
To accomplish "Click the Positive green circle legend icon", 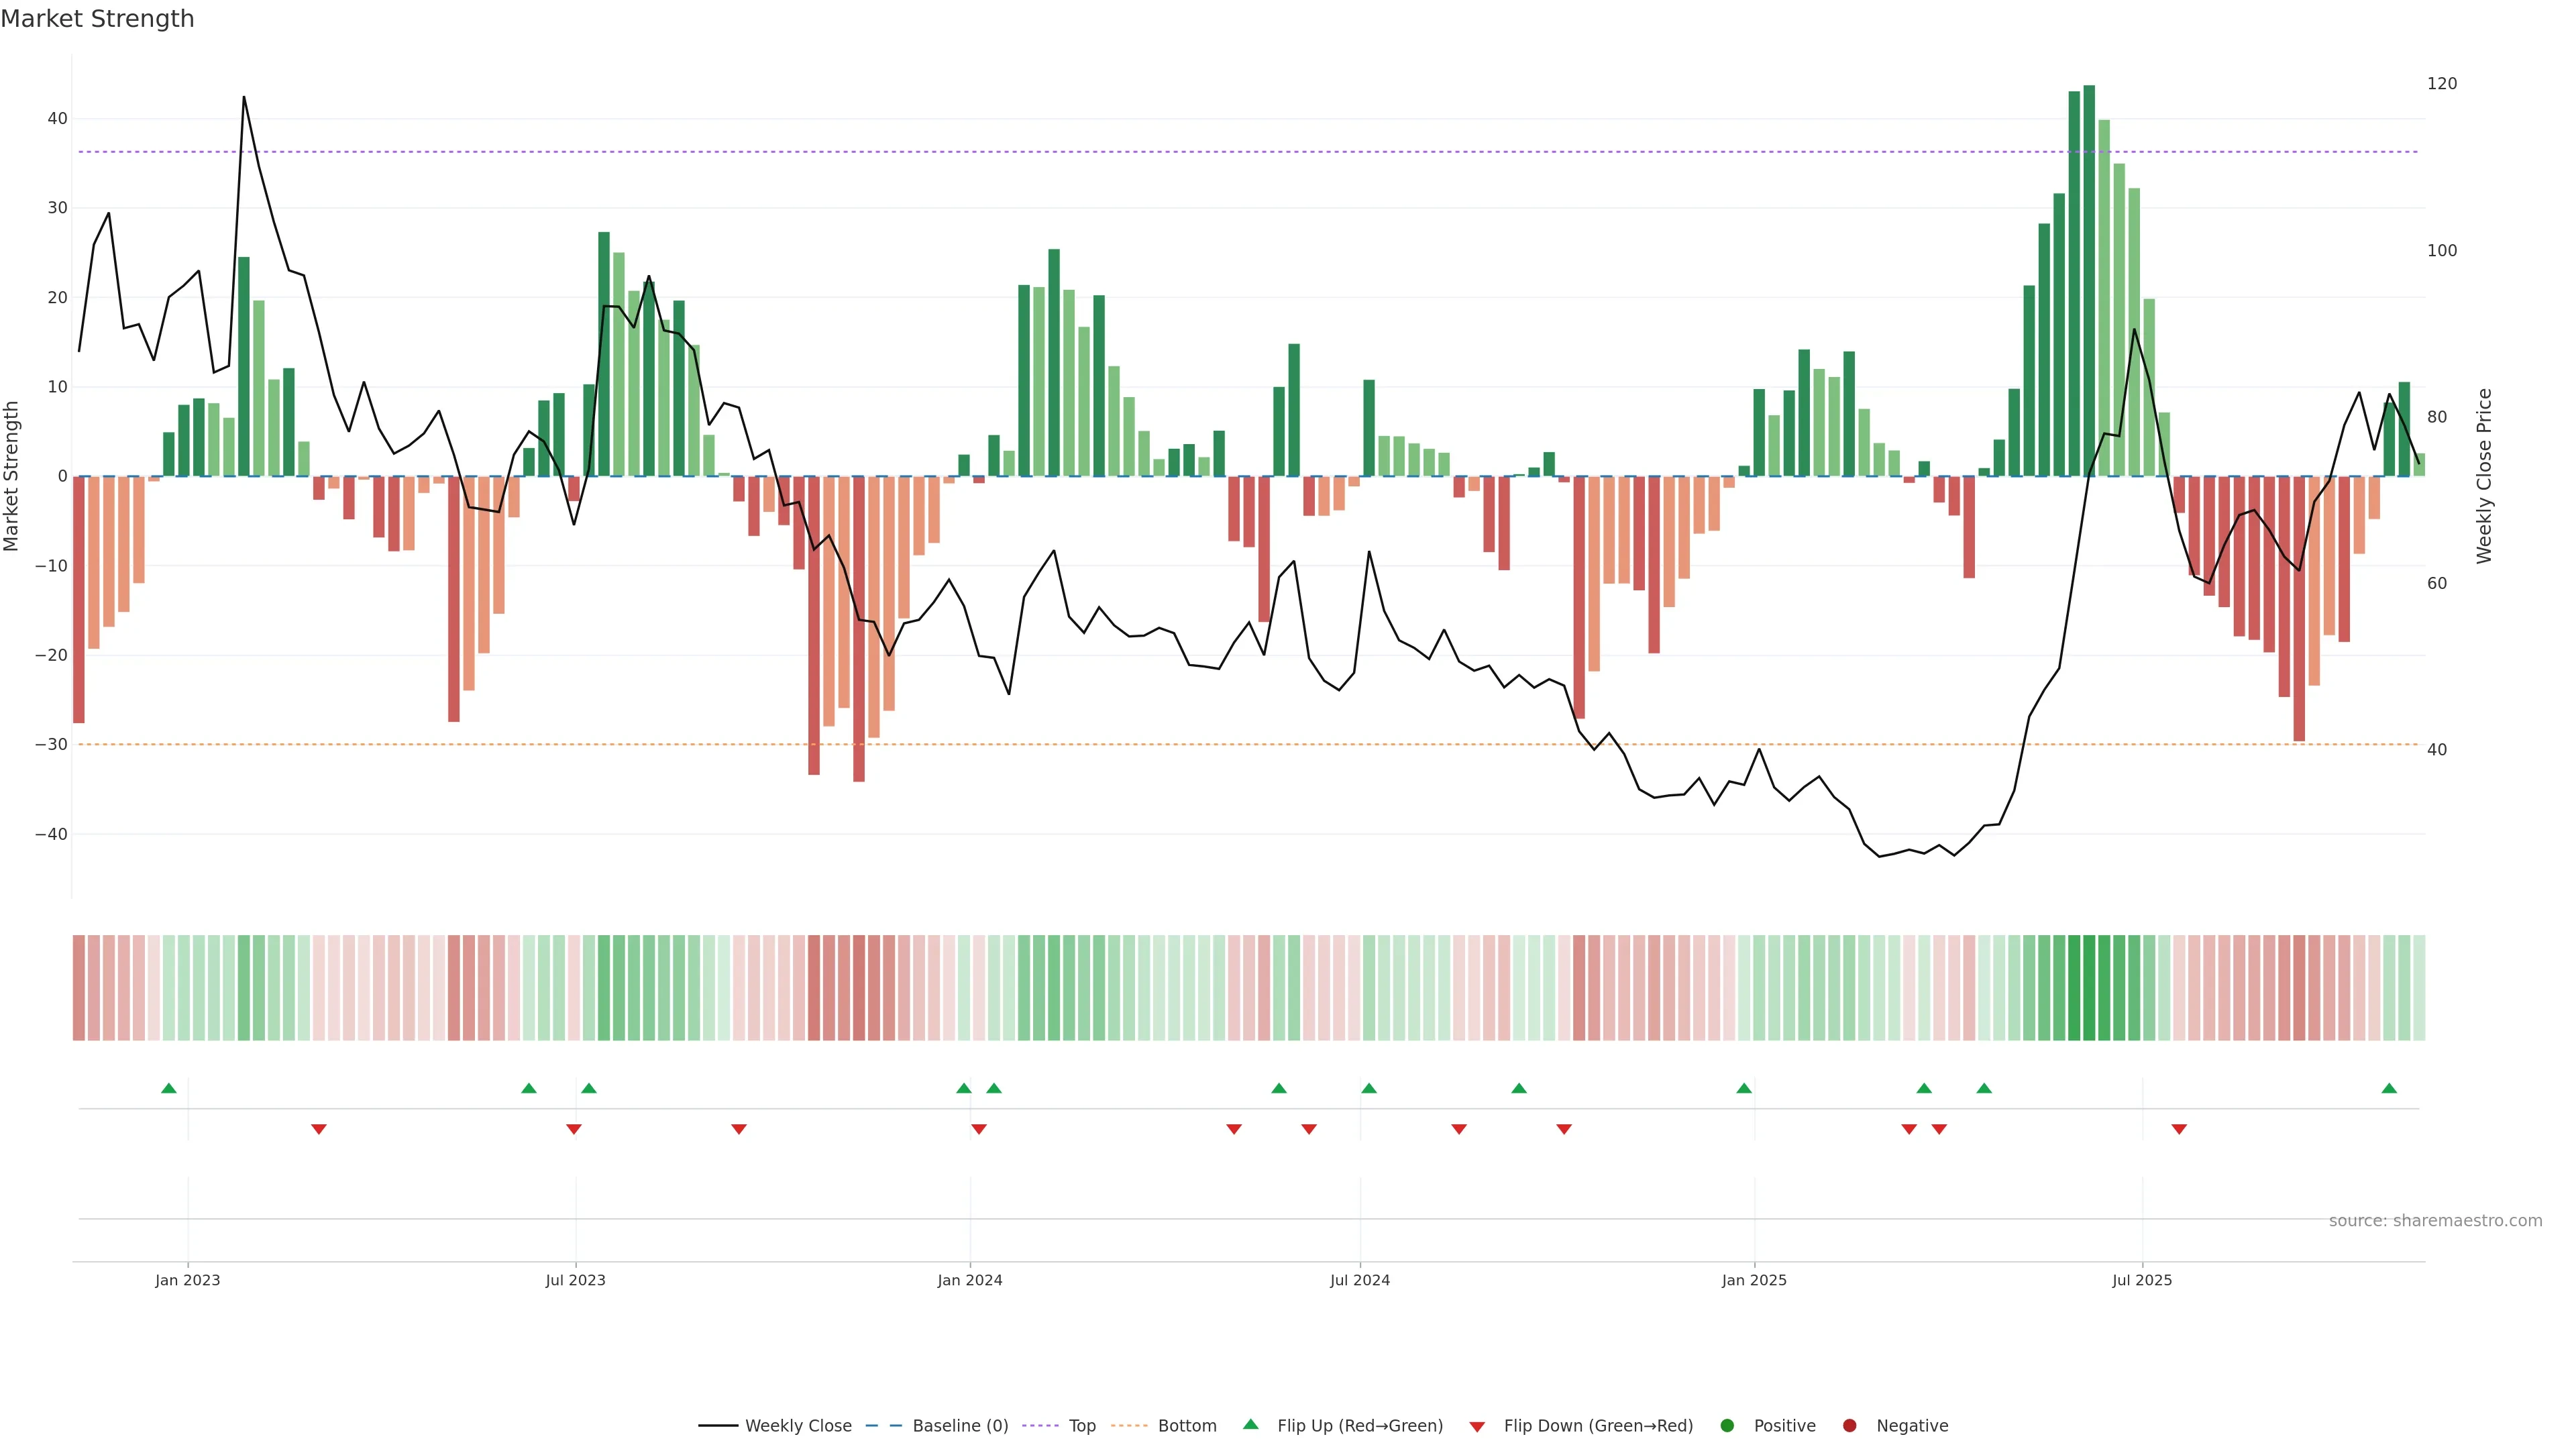I will coord(1727,1426).
